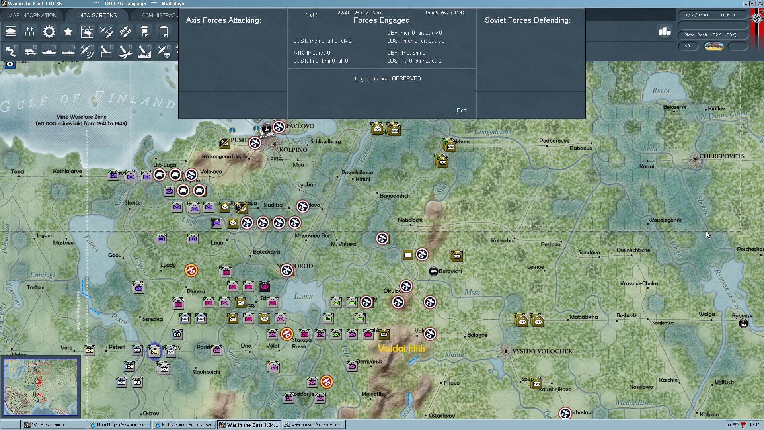Select bomb unit mode F6
Image resolution: width=764 pixels, height=430 pixels.
point(106,51)
